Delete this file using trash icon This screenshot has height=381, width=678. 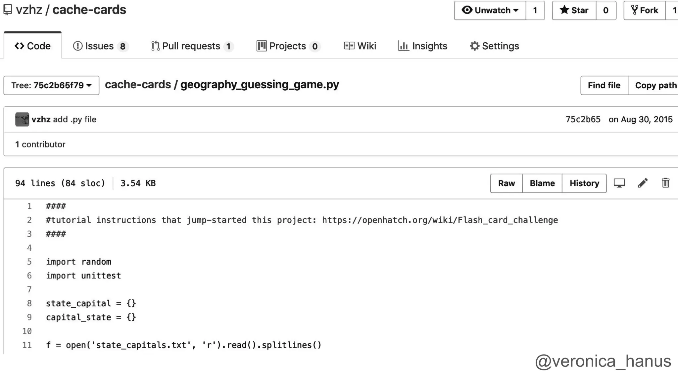(665, 183)
